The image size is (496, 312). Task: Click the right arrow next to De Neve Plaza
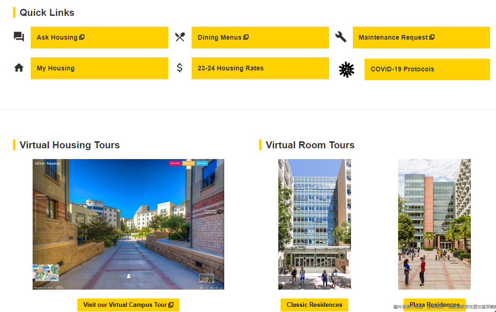click(220, 212)
